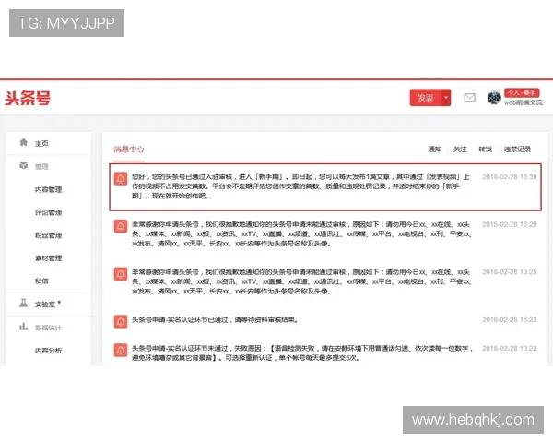Image resolution: width=553 pixels, height=443 pixels.
Task: Click timestamp 2018-02-28 13:39
Action: [510, 176]
